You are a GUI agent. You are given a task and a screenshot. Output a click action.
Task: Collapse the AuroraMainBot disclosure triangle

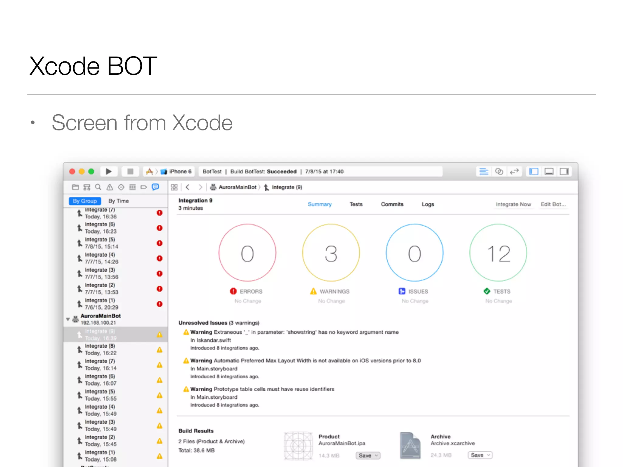68,319
